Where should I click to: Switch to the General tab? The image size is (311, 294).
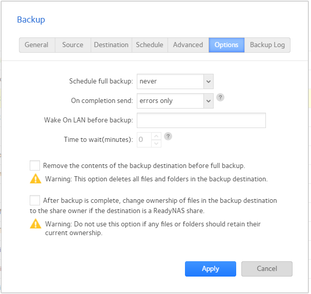click(36, 45)
